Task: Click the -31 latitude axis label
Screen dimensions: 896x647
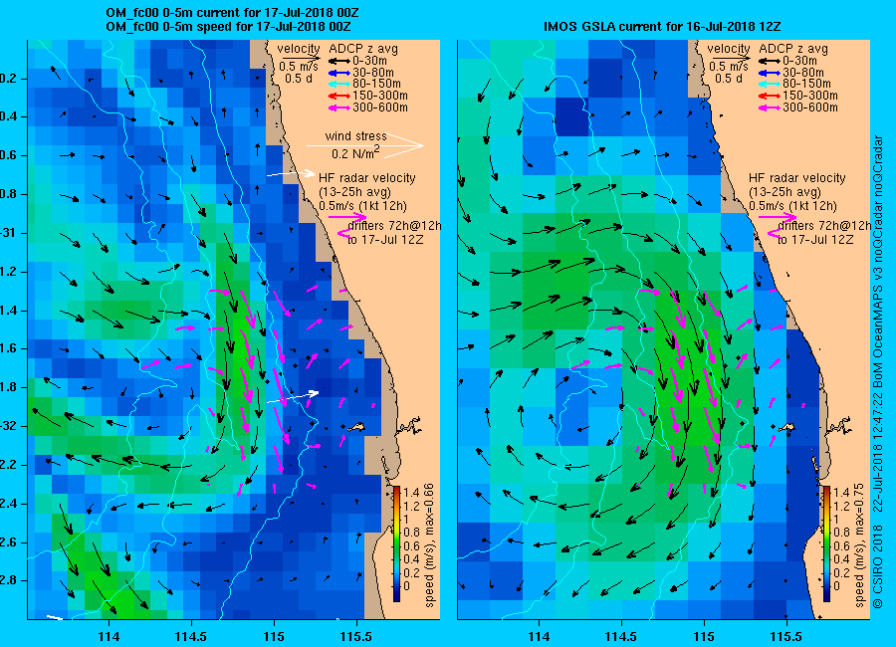Action: click(7, 233)
